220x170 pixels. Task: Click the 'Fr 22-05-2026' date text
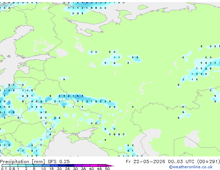click(145, 162)
